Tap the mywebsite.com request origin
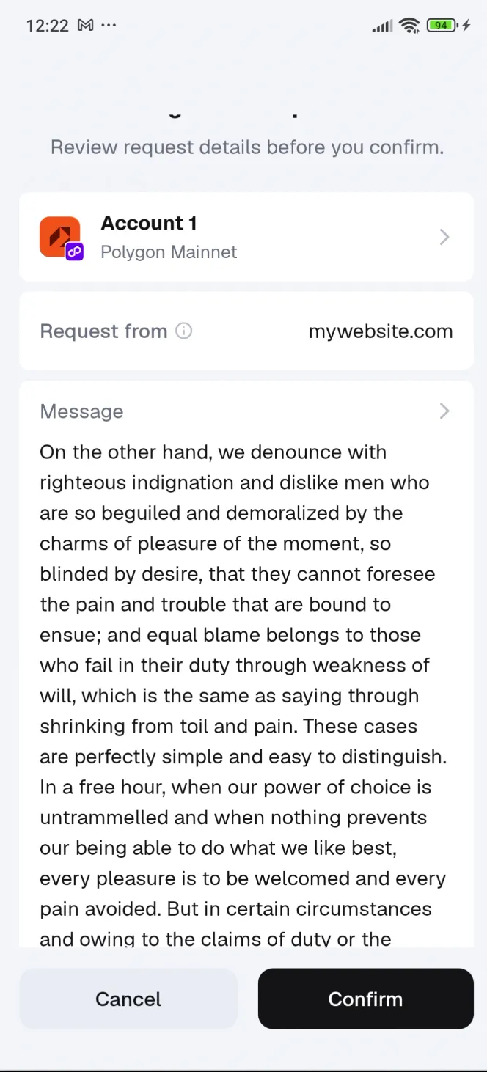487x1072 pixels. (380, 331)
